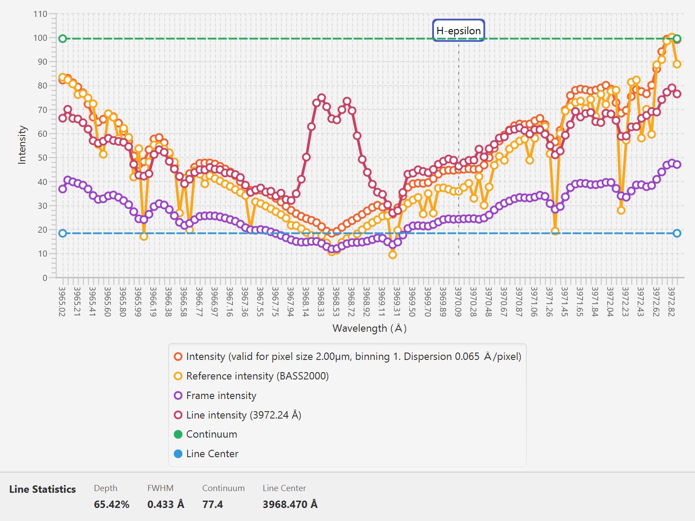Screen dimensions: 695x521
Task: Toggle Line intensity (3972.24 Å) label
Action: [x=244, y=415]
